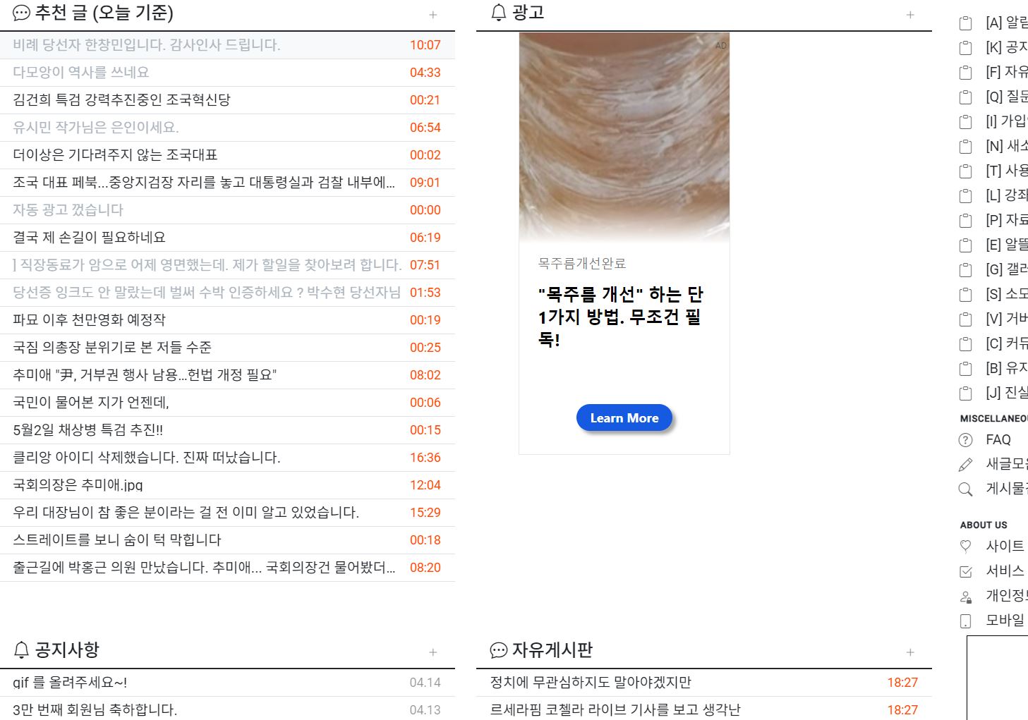
Task: Click the clipboard icon next to [F] board
Action: click(966, 73)
